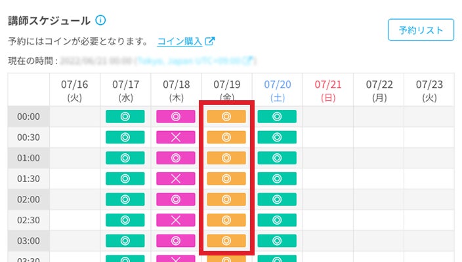Click the 07/20 (土) Saturday column header
The height and width of the screenshot is (262, 462).
[x=277, y=90]
